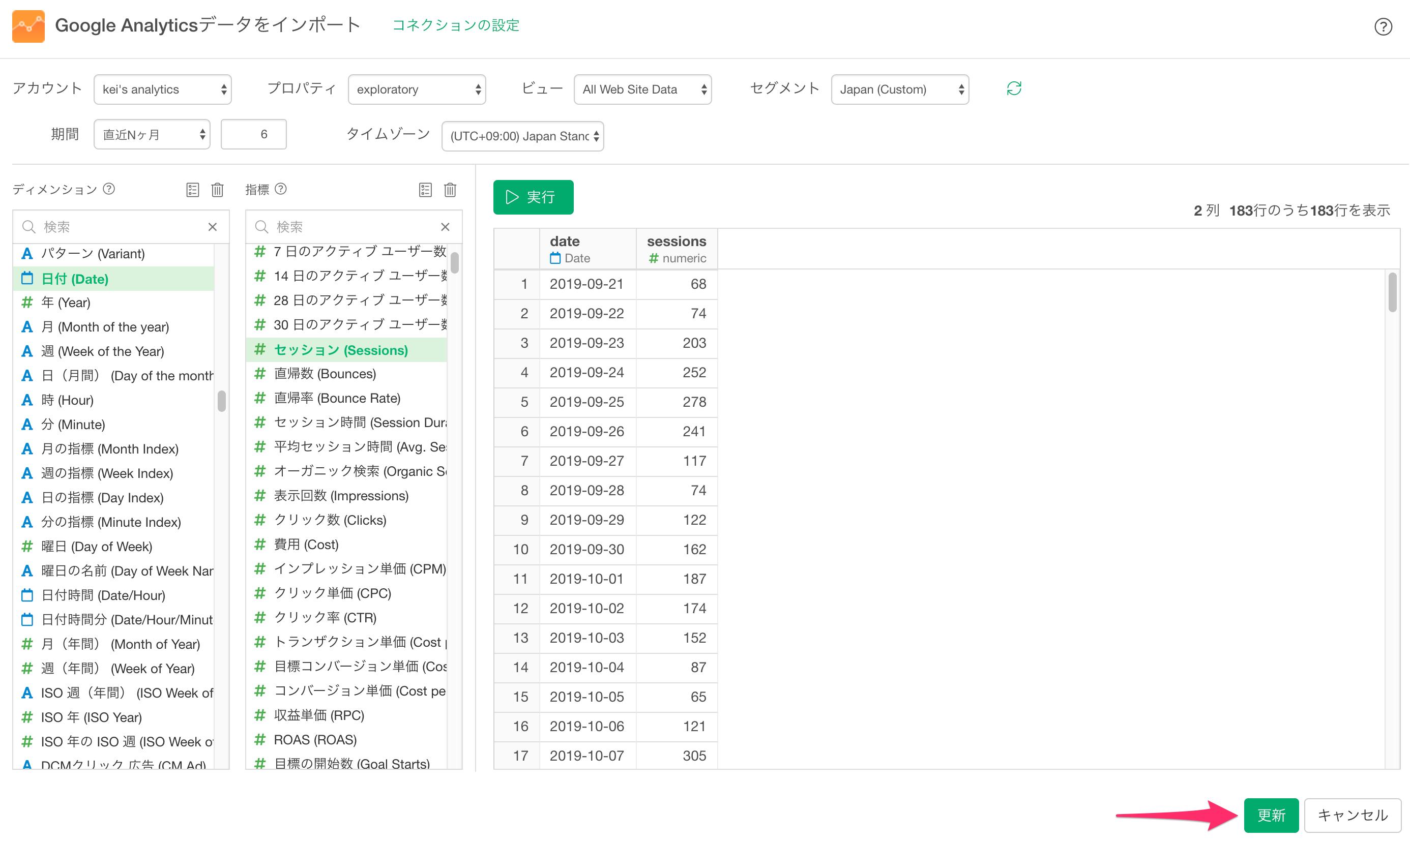Select the 日付 (Date) dimension
The width and height of the screenshot is (1410, 843).
(x=113, y=278)
